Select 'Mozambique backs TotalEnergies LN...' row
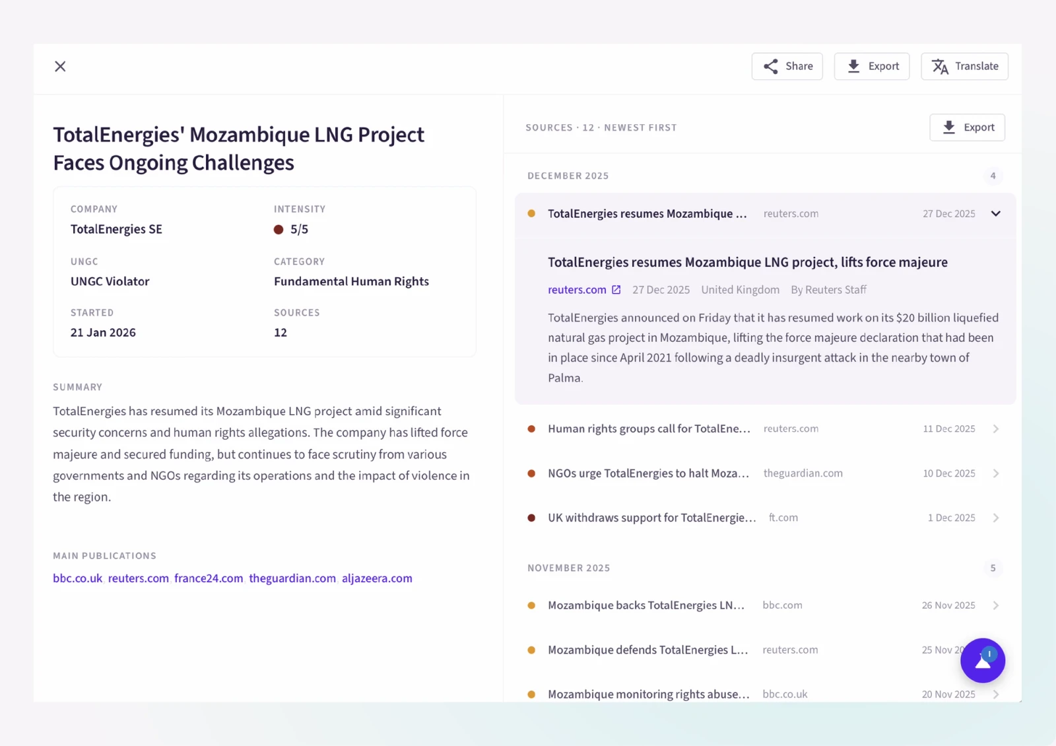This screenshot has width=1056, height=746. coord(765,605)
